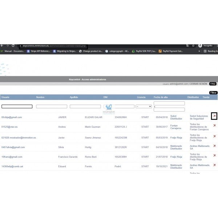Bookmark this page with the star icon
The width and height of the screenshot is (218, 218).
point(193,46)
